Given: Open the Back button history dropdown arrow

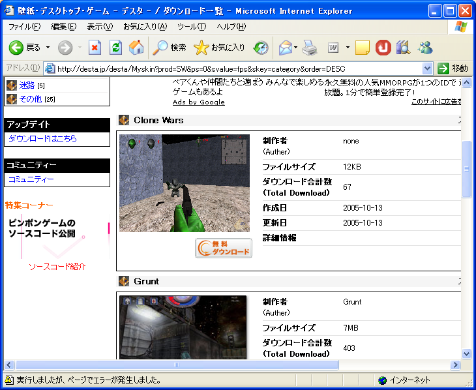Looking at the screenshot, I should point(48,48).
